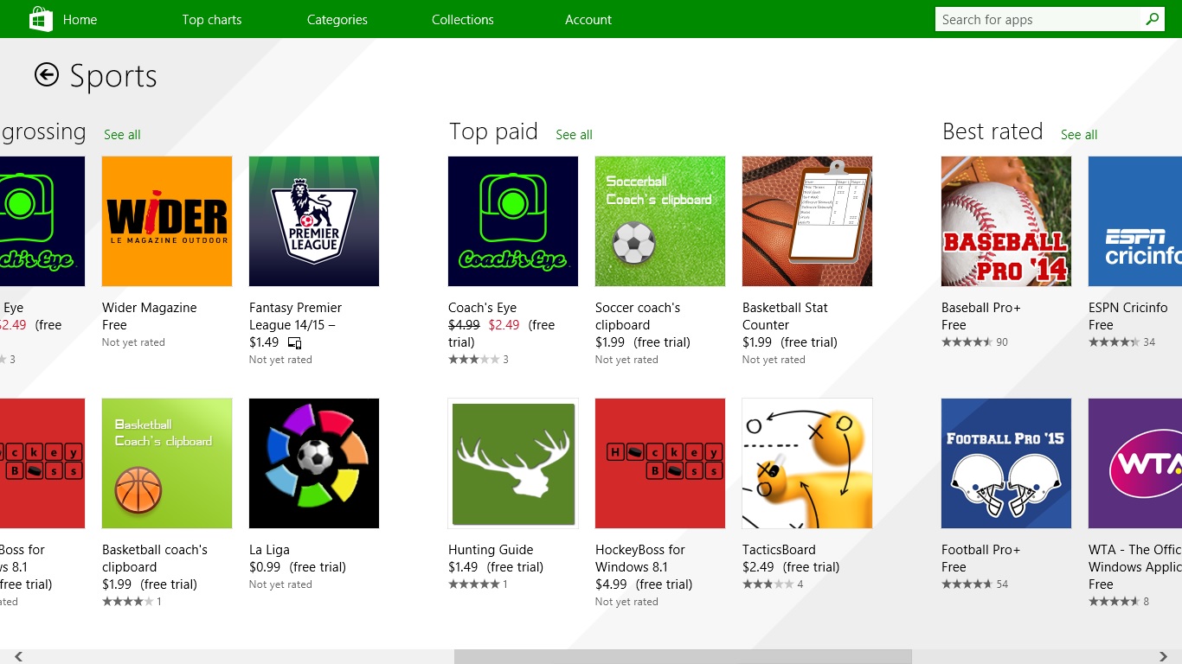The width and height of the screenshot is (1182, 664).
Task: Select the La Liga colorful ball tile
Action: click(314, 463)
